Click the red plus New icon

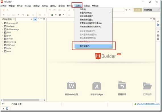point(4,10)
